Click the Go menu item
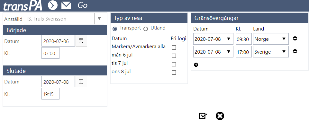Viewport: 309px width, 121px height. (x=82, y=5)
